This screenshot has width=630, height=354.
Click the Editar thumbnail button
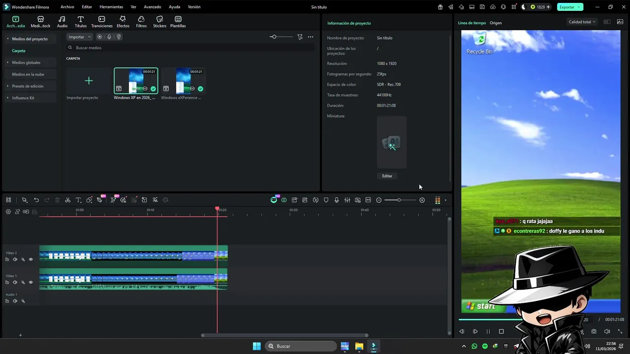(x=387, y=176)
